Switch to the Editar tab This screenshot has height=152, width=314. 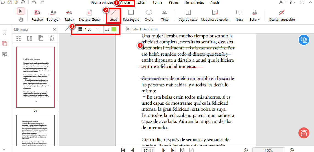[141, 2]
